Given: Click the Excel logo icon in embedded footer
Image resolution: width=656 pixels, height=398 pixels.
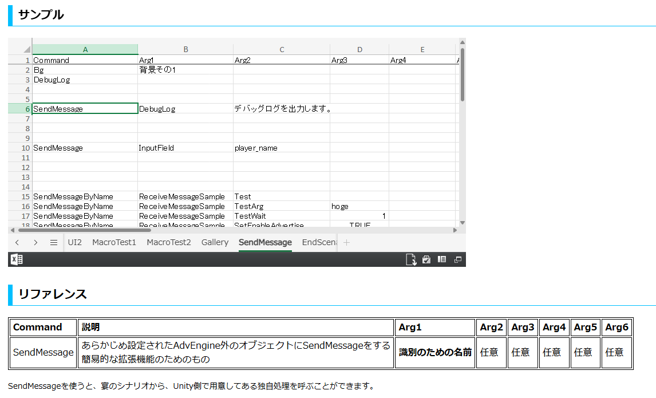Looking at the screenshot, I should click(17, 260).
